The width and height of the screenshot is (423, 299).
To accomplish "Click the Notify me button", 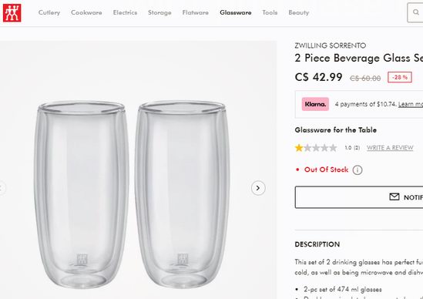I will tap(359, 197).
